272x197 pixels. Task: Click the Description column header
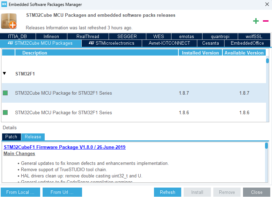(x=97, y=53)
